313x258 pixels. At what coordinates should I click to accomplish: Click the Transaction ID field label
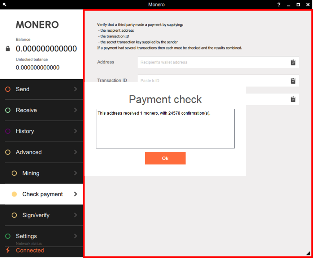112,80
